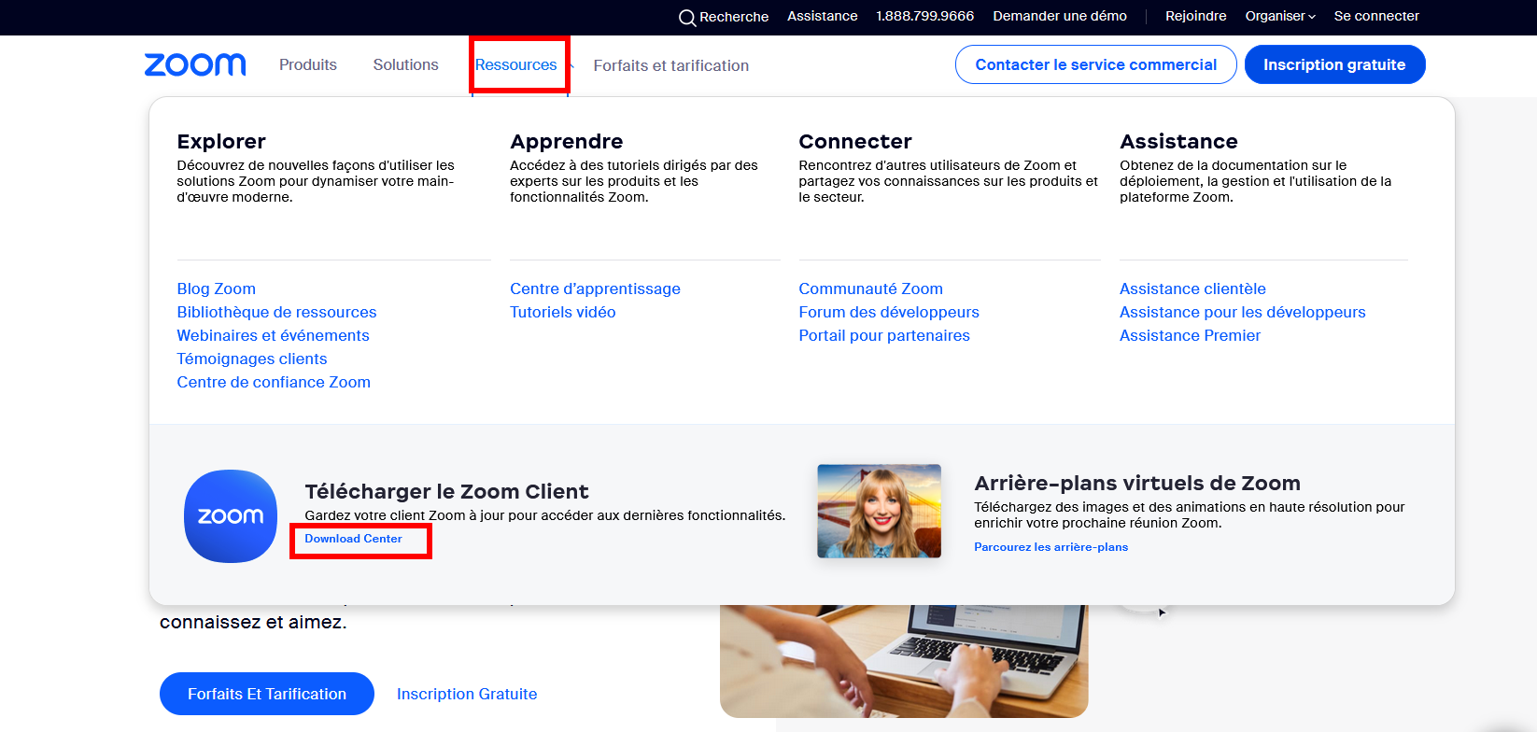The height and width of the screenshot is (732, 1537).
Task: Click the Zoom Client app icon
Action: tap(231, 515)
